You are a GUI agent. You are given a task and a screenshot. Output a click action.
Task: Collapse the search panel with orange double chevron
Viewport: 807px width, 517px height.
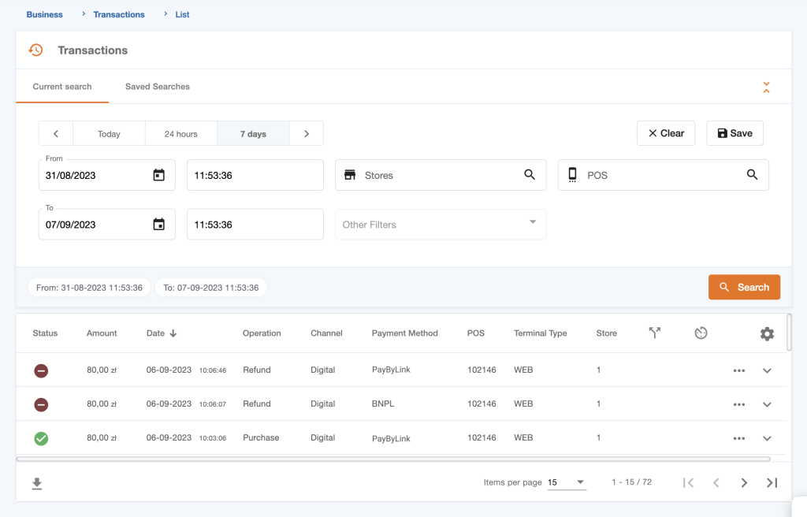[766, 87]
